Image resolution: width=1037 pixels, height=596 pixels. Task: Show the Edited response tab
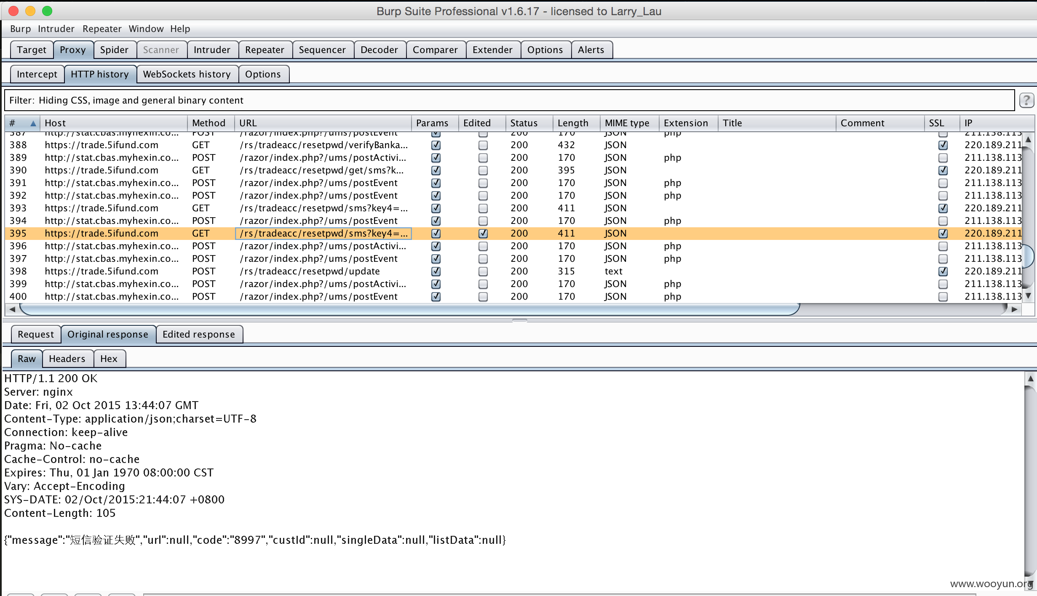(x=199, y=334)
